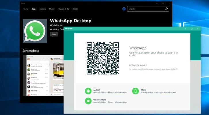Go to Movies & TV tab in Store
209x115 pixels.
64,9
